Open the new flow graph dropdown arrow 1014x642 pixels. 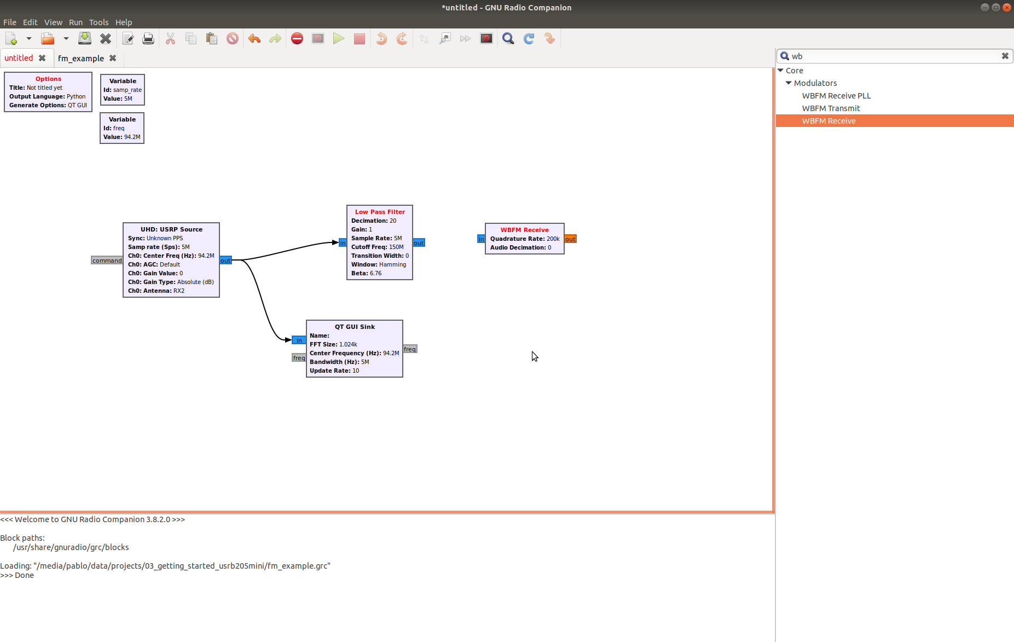pos(29,39)
